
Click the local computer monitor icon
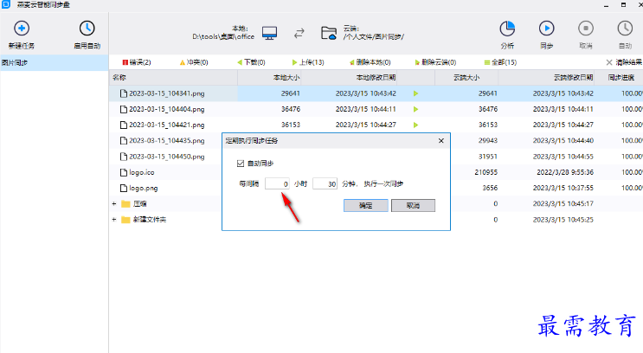point(269,33)
